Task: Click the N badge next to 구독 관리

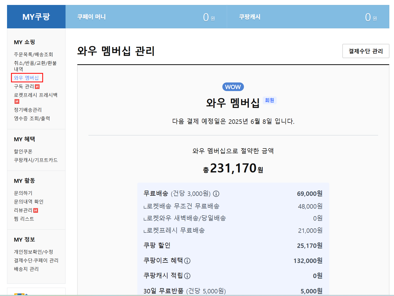Action: pos(37,87)
